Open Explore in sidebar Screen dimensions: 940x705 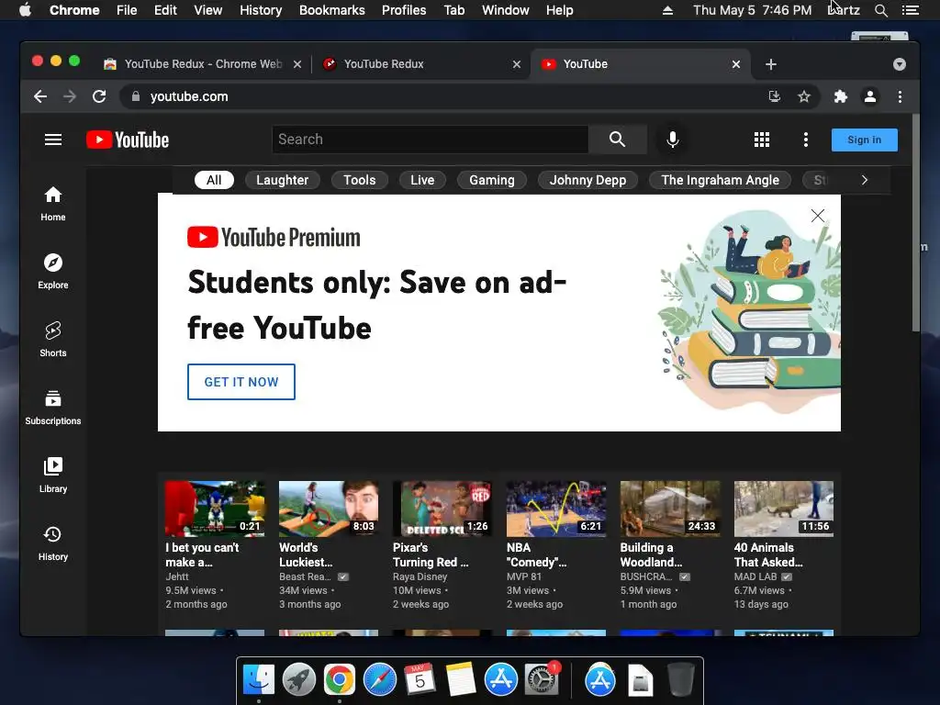click(52, 272)
